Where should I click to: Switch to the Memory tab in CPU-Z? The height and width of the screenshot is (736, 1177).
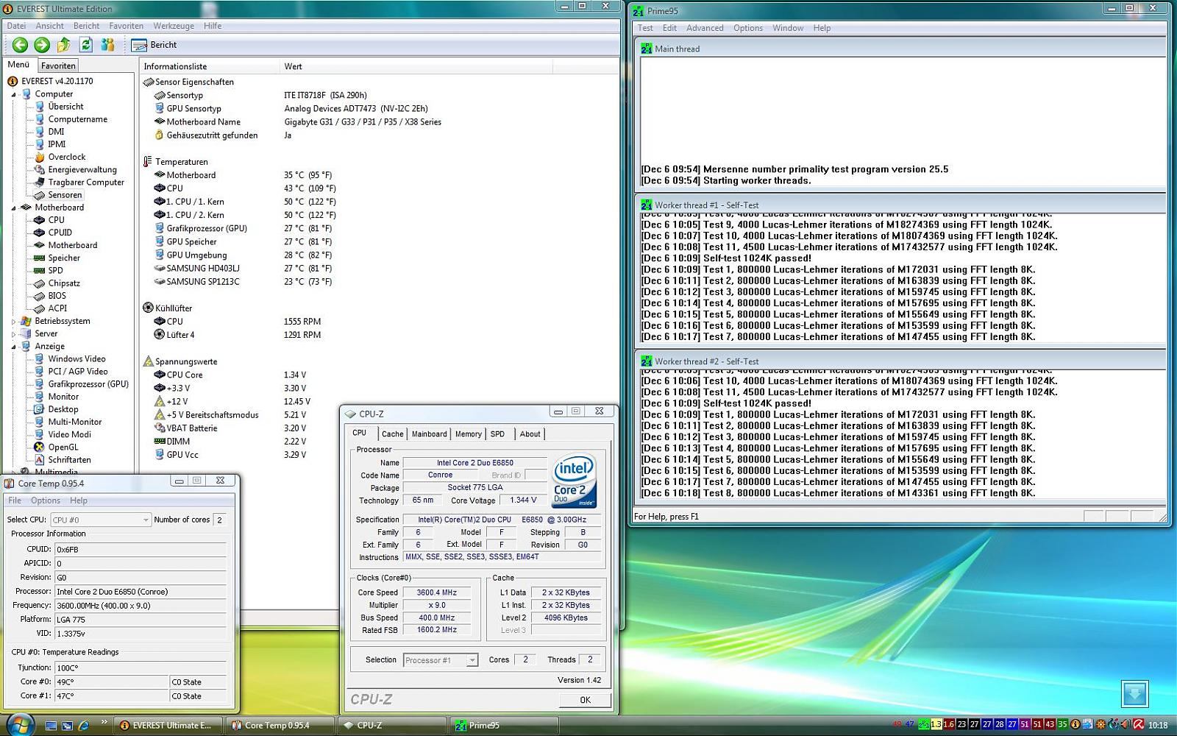468,434
